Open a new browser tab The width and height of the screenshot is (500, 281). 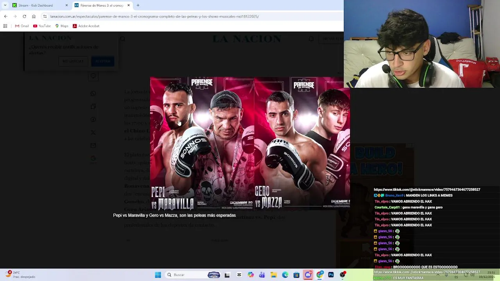click(138, 5)
